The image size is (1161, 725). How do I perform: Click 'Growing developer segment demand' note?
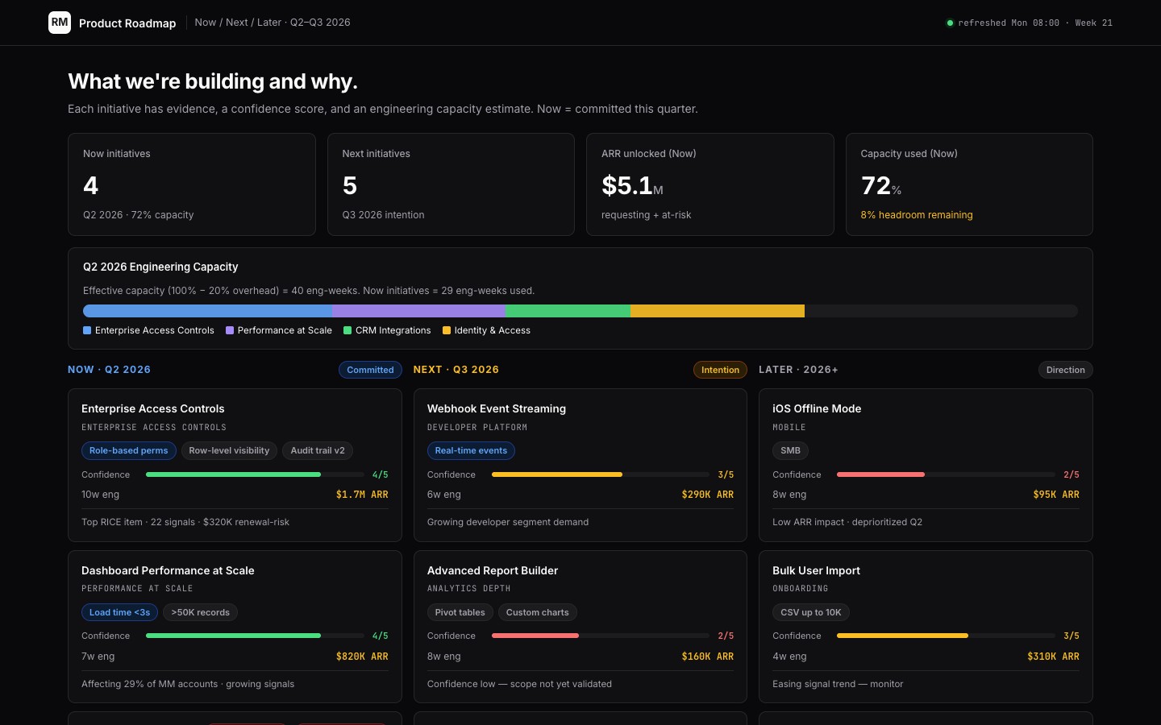[x=508, y=522]
